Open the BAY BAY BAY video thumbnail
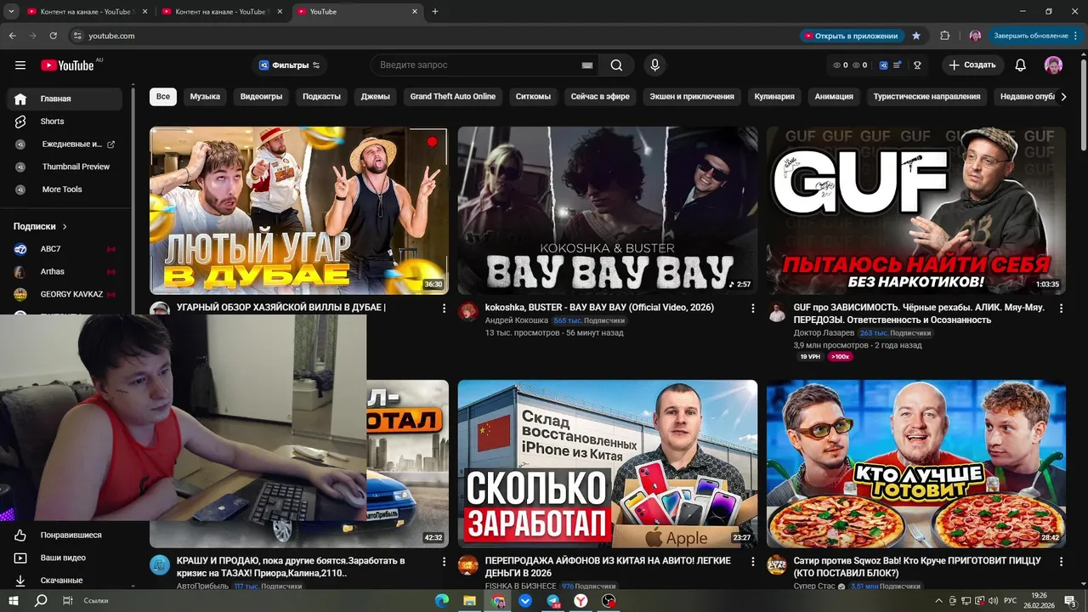The image size is (1088, 612). click(608, 211)
